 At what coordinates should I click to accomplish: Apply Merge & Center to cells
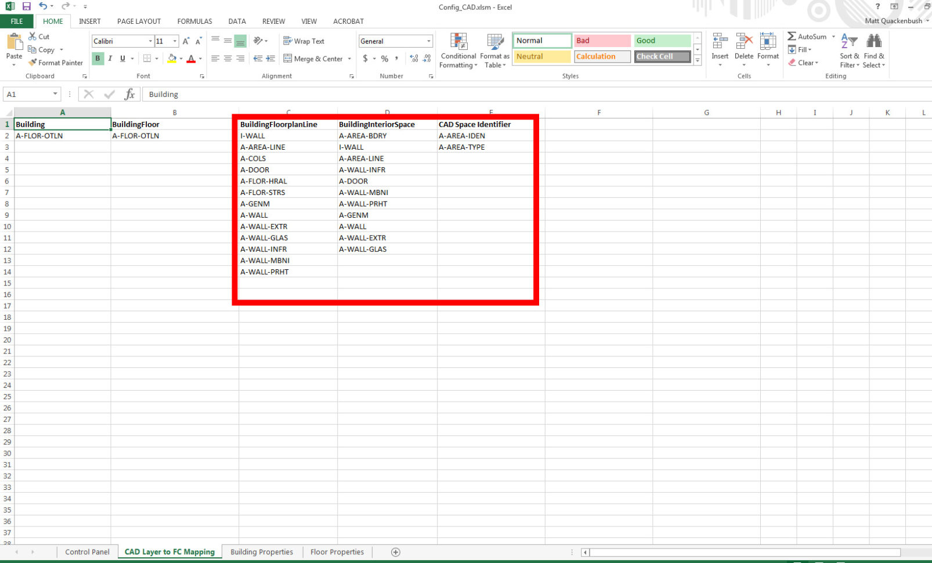point(313,59)
